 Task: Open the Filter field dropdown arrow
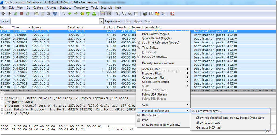point(101,21)
